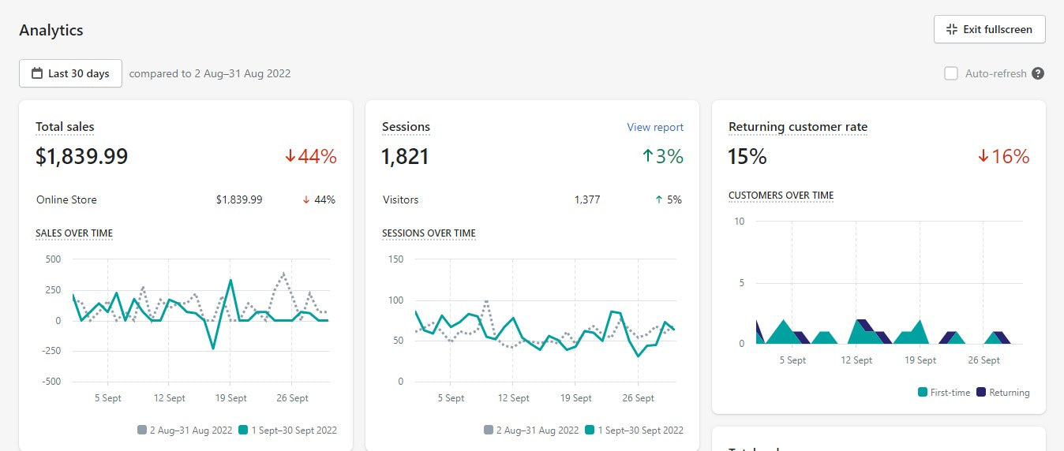Click the small red arrow in Online Store row
The width and height of the screenshot is (1064, 451).
305,200
